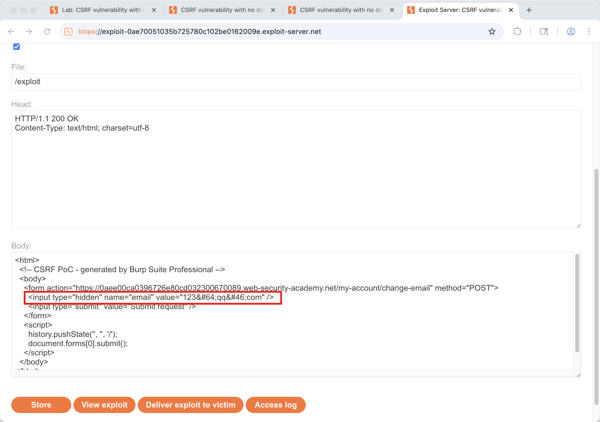This screenshot has height=422, width=600.
Task: Click the forward navigation arrow
Action: [29, 31]
